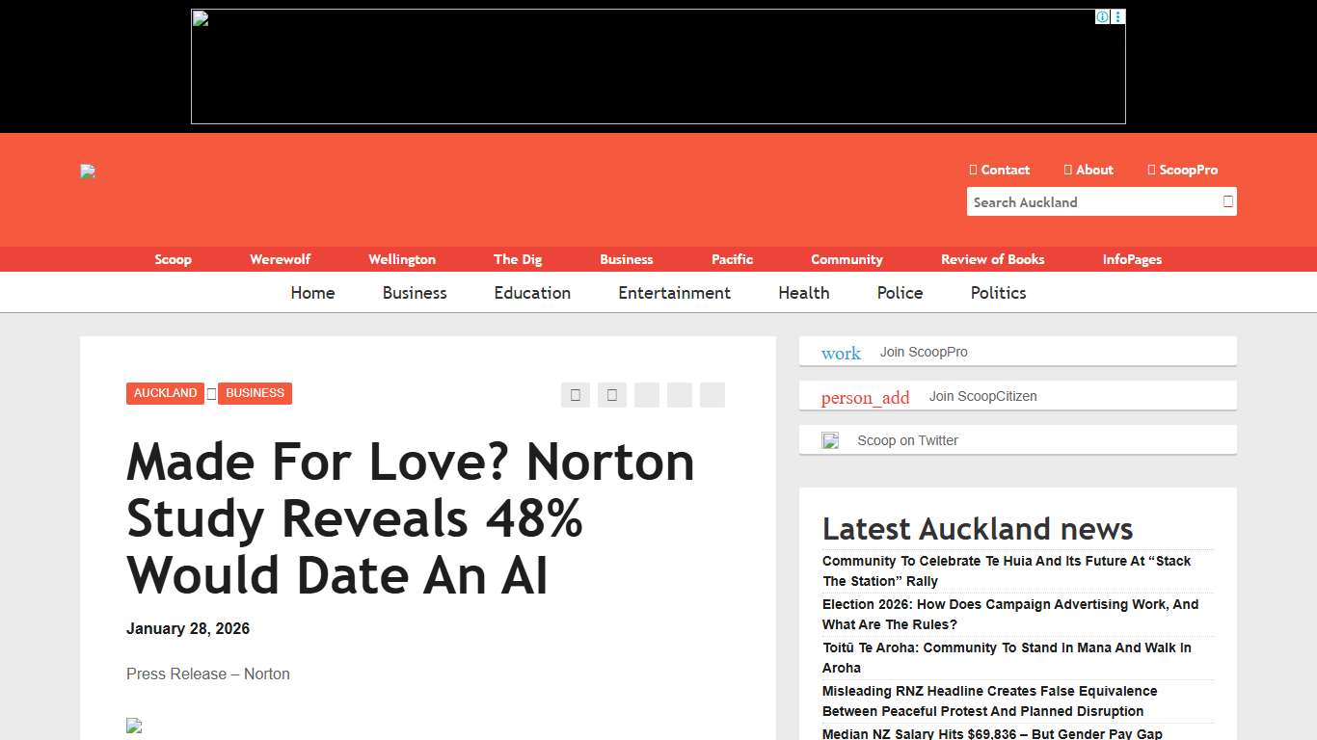This screenshot has width=1317, height=740.
Task: Click the Contact envelope icon in header
Action: [x=974, y=170]
